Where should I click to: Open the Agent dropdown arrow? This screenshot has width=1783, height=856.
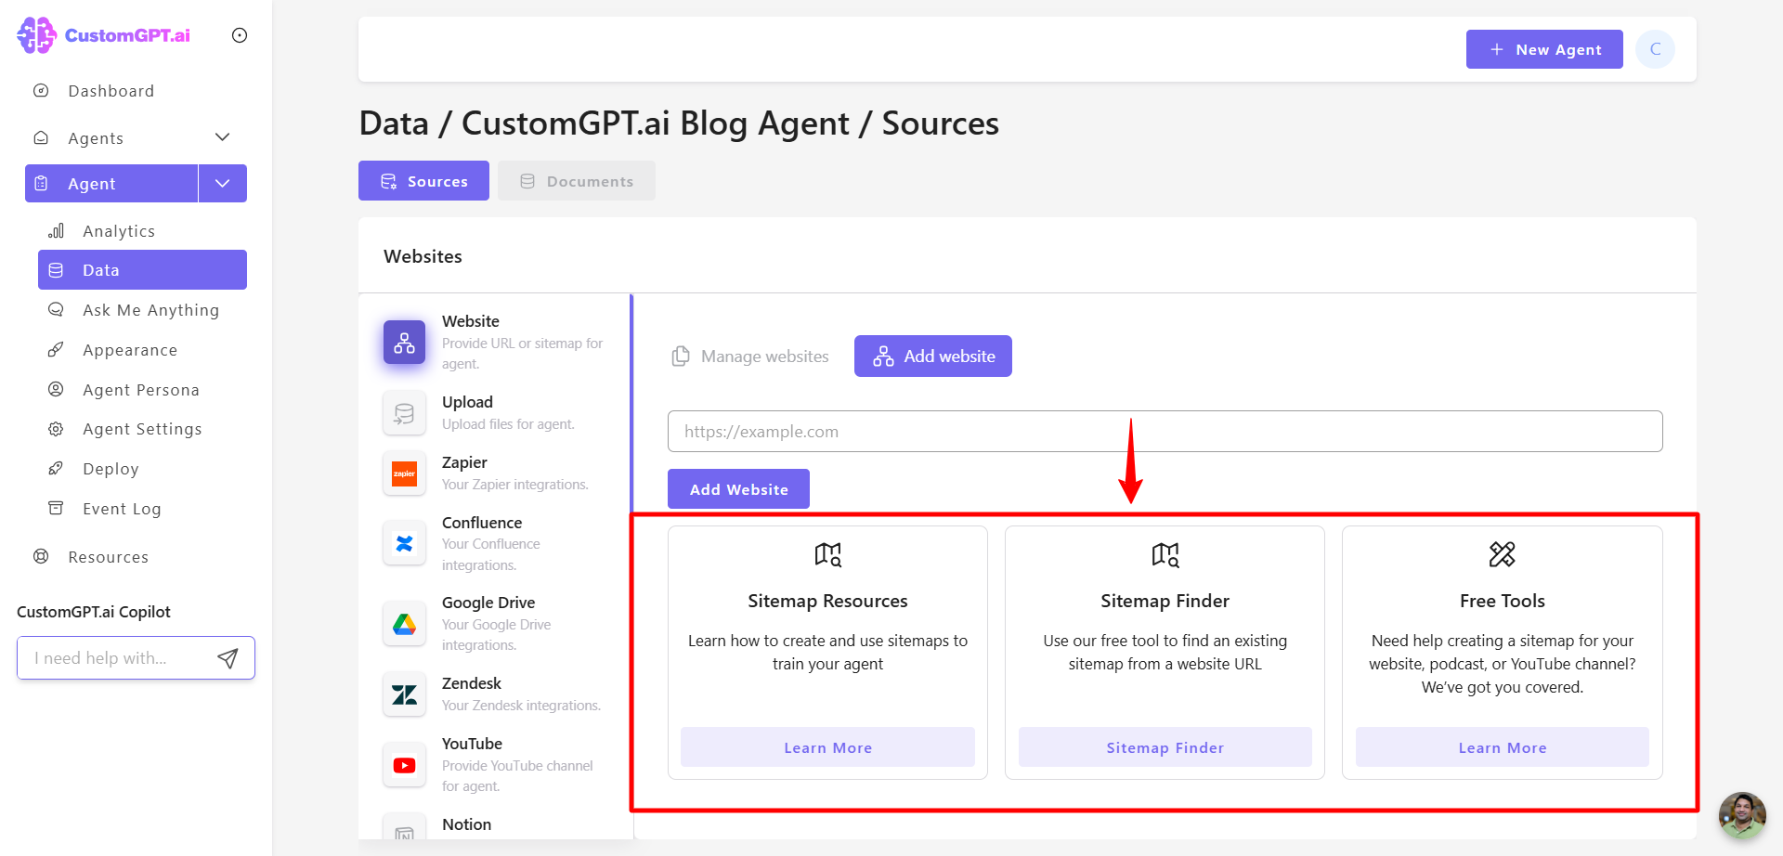click(223, 184)
